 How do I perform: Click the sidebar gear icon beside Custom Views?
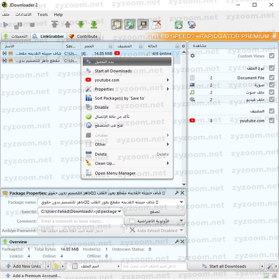tap(193, 56)
